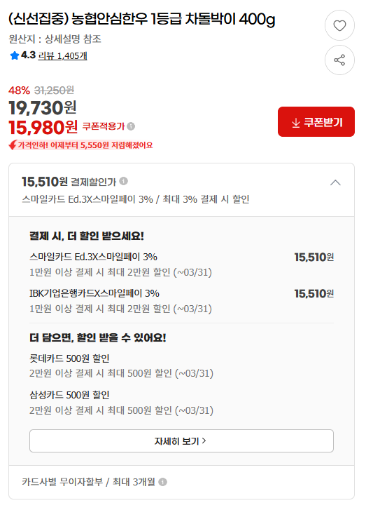
Task: Click the red lightning price-drop icon
Action: coord(13,145)
